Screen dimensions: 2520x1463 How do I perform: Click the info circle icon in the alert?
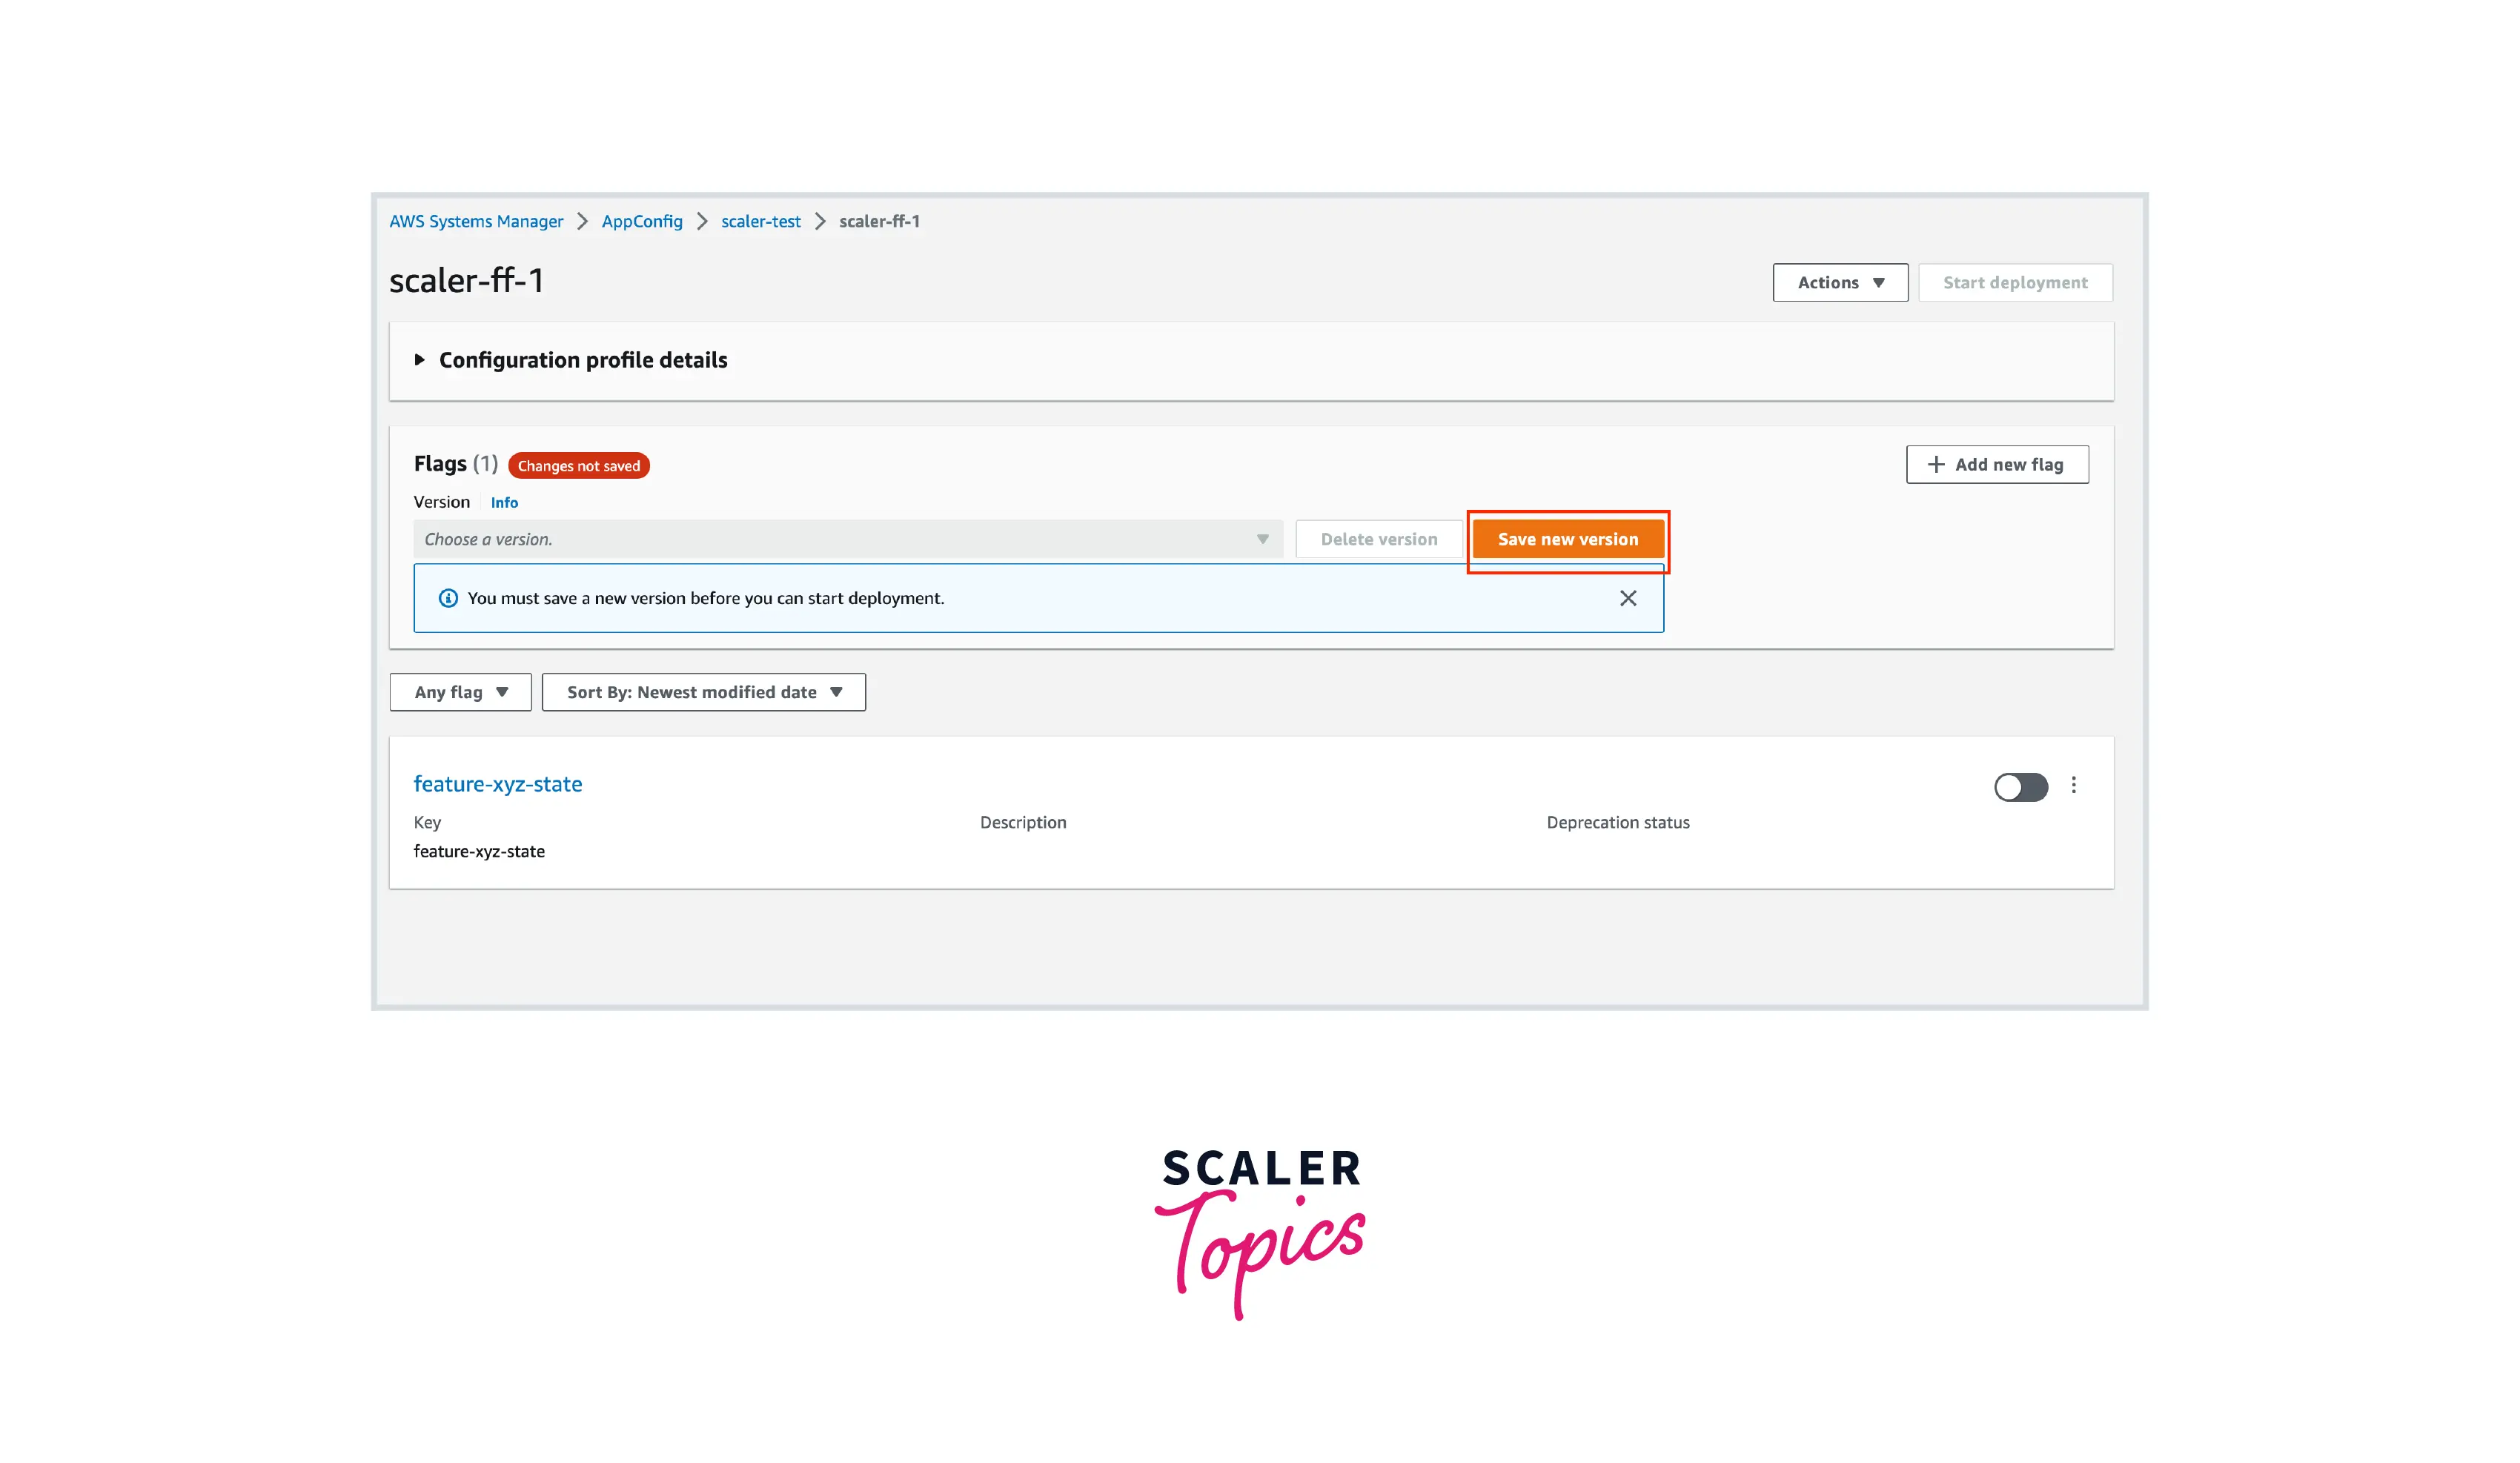(x=448, y=598)
